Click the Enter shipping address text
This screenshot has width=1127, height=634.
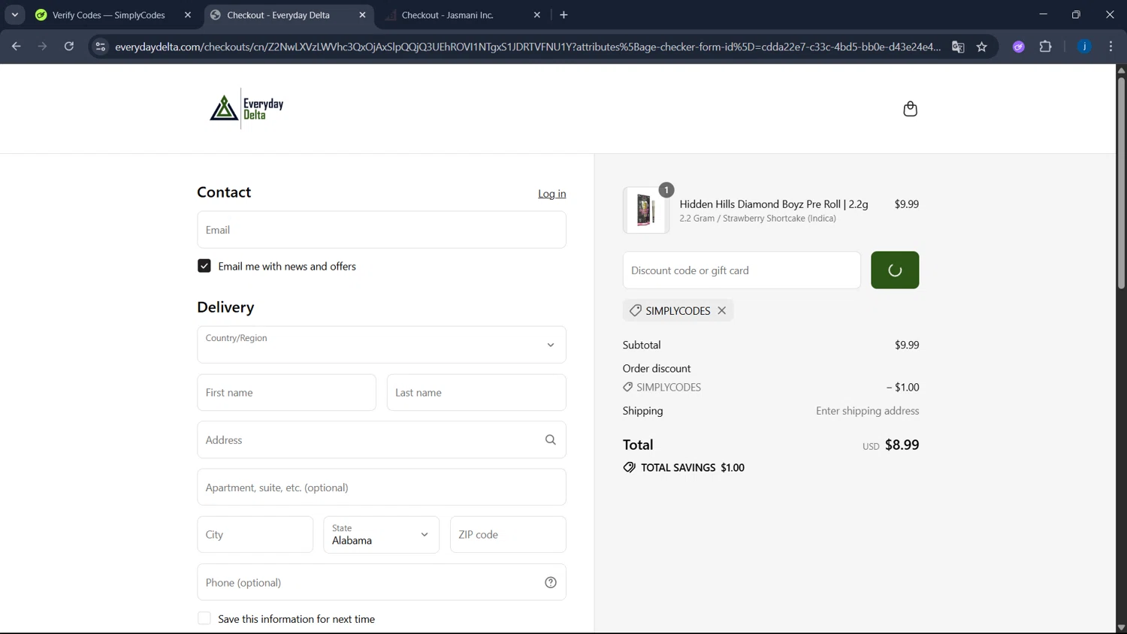(868, 411)
